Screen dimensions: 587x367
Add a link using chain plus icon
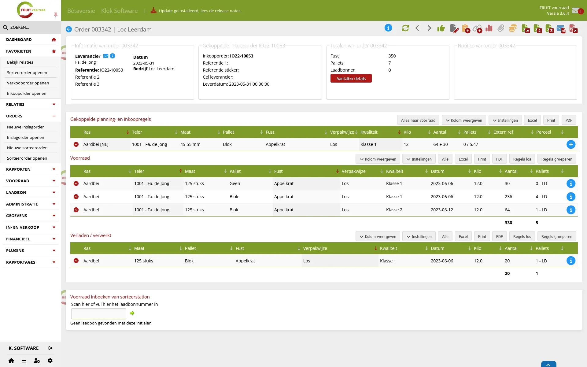[x=478, y=29]
